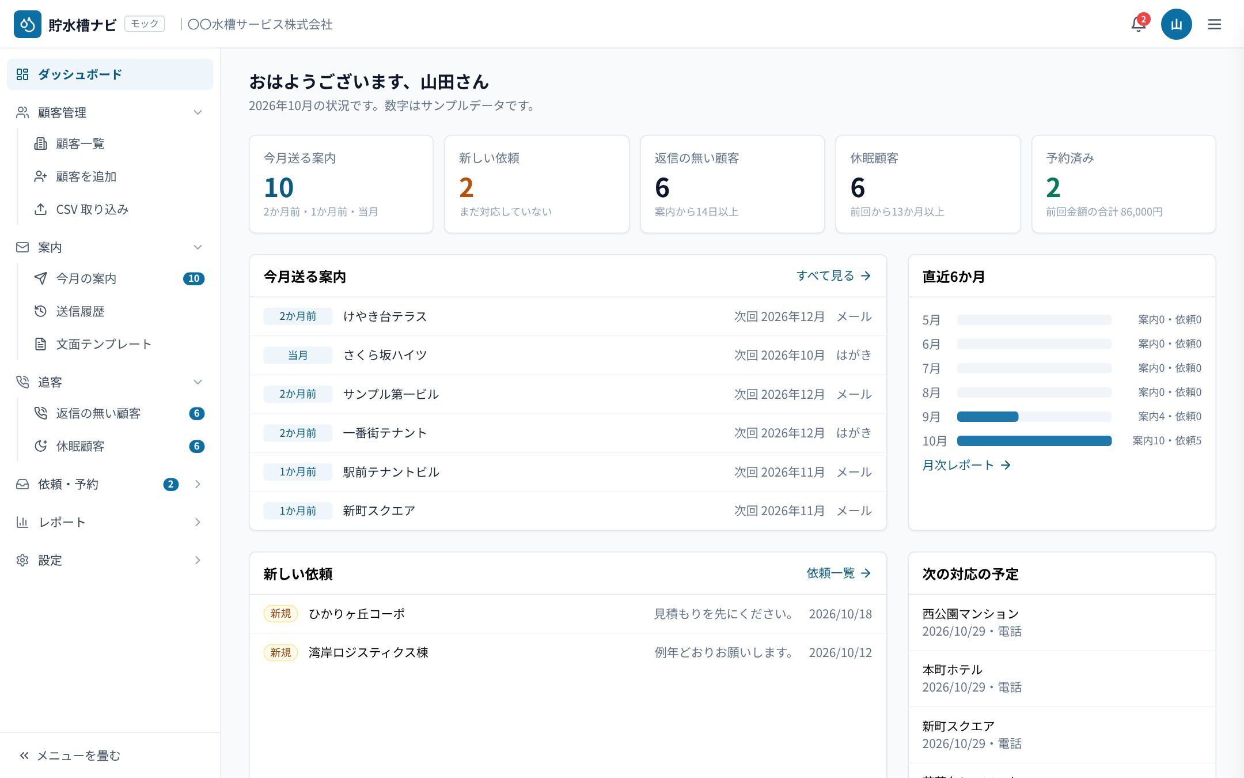The height and width of the screenshot is (778, 1244).
Task: Click the 9月 progress bar
Action: [1034, 417]
